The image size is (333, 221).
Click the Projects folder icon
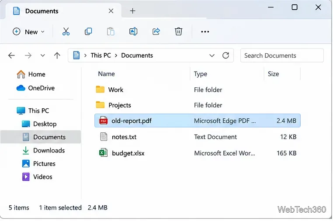(x=100, y=105)
